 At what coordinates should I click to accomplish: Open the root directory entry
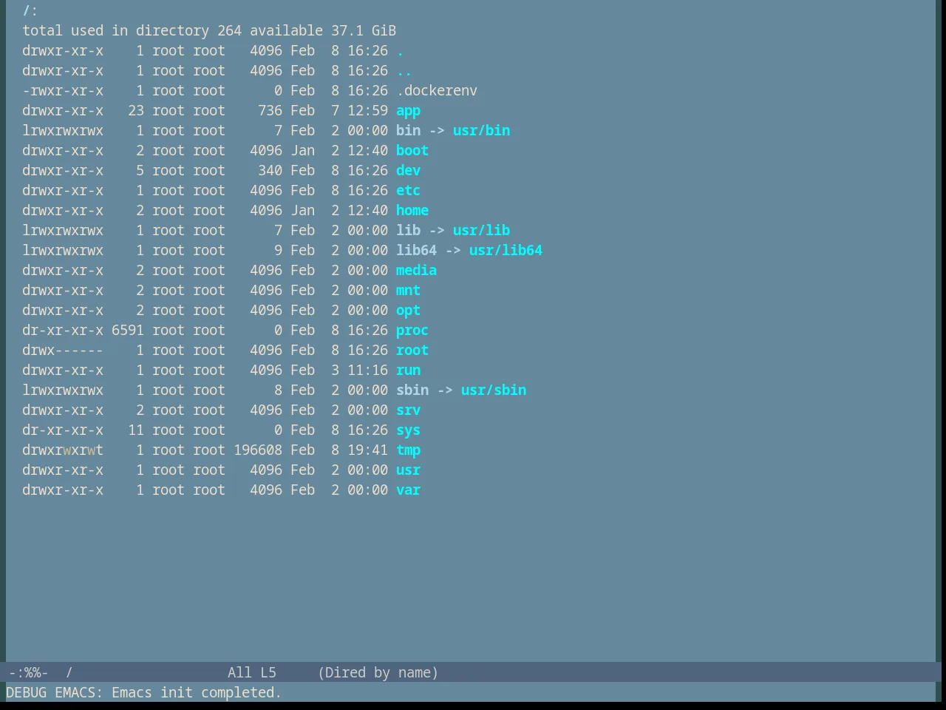click(x=412, y=351)
